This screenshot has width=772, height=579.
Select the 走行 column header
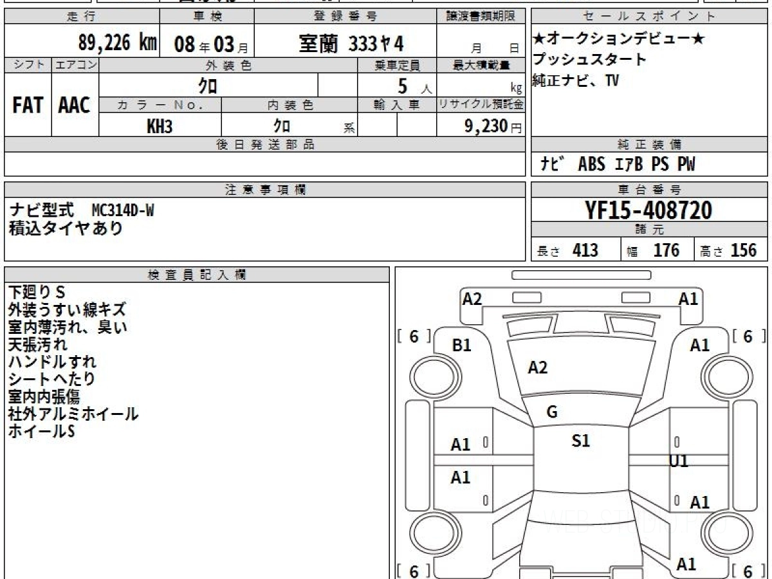[81, 17]
